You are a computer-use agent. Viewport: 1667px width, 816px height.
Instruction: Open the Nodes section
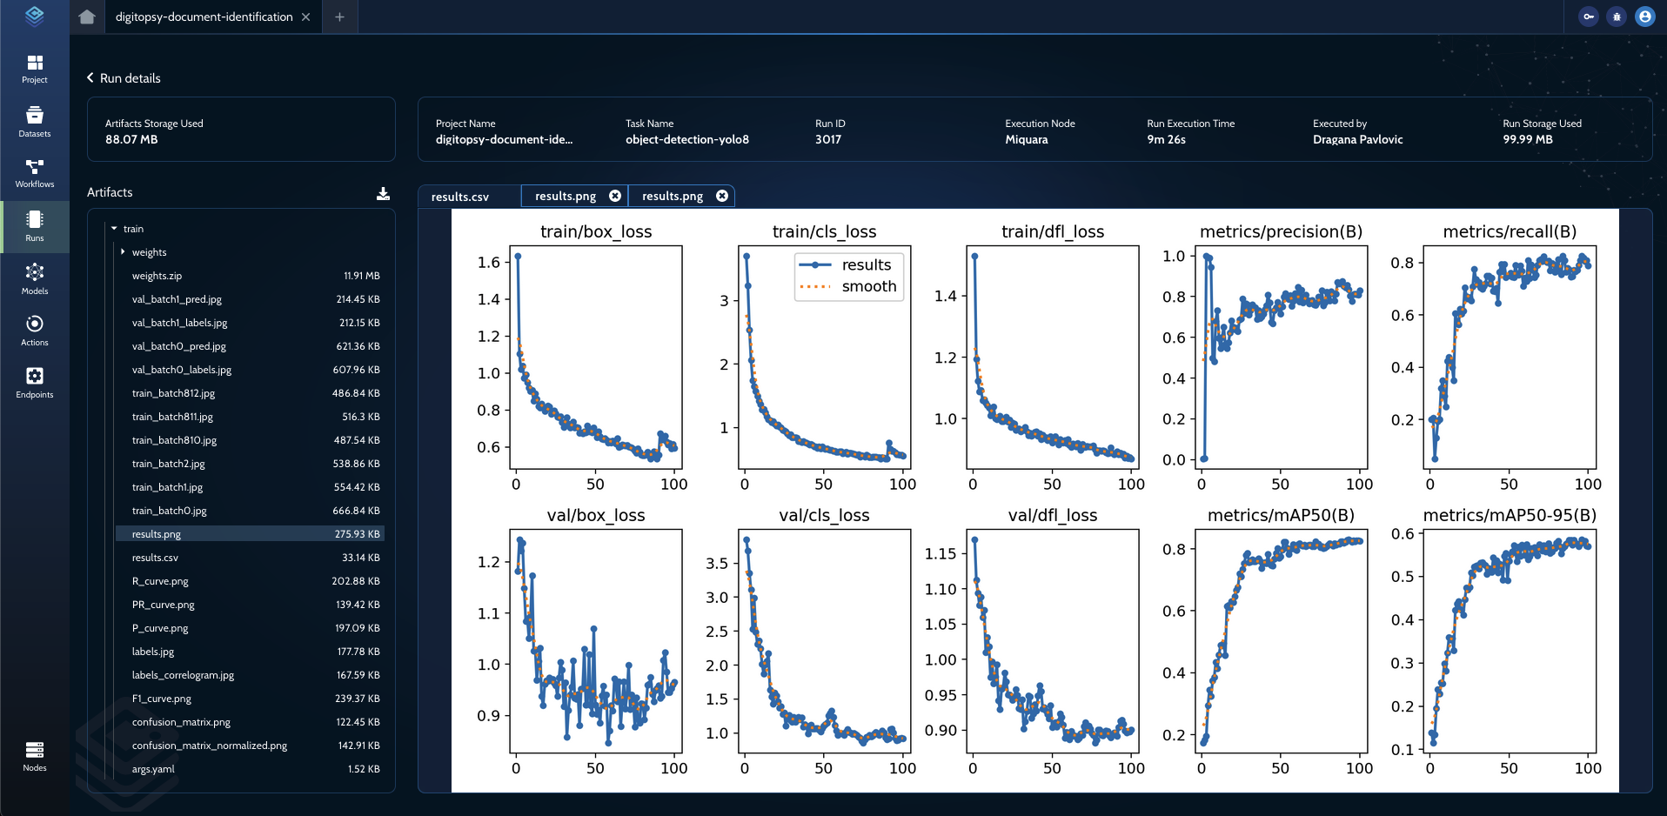coord(35,756)
